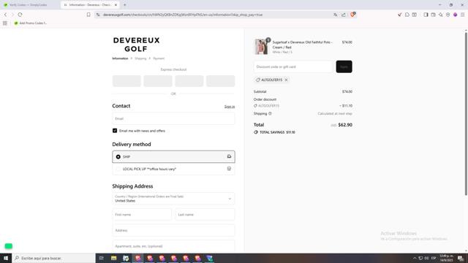Viewport: 468px width, 263px height.
Task: Go back using the browser back arrow
Action: click(x=5, y=15)
